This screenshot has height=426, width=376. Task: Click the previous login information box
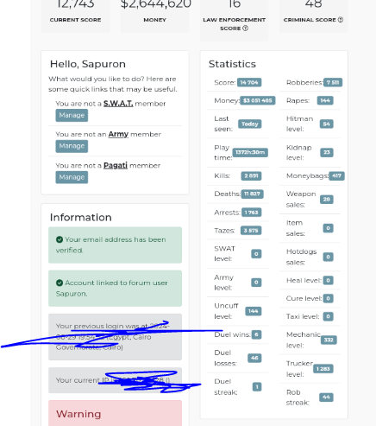pyautogui.click(x=115, y=337)
